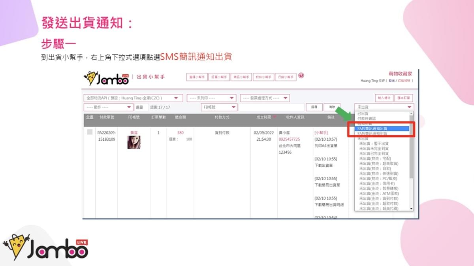Click the 總數 17 / 17 count text
Viewport: 474px width, 266px height.
click(160, 107)
